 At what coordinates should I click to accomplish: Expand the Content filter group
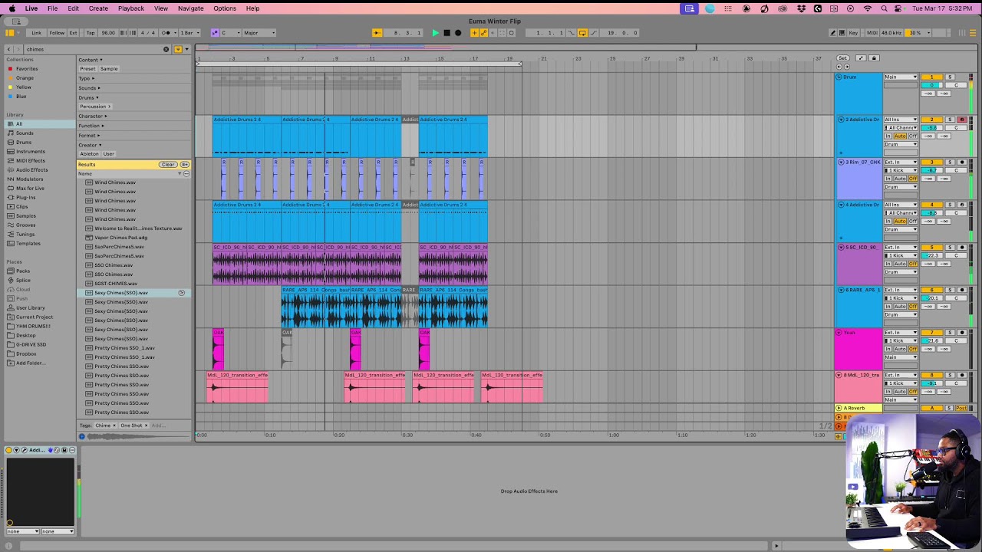coord(90,60)
